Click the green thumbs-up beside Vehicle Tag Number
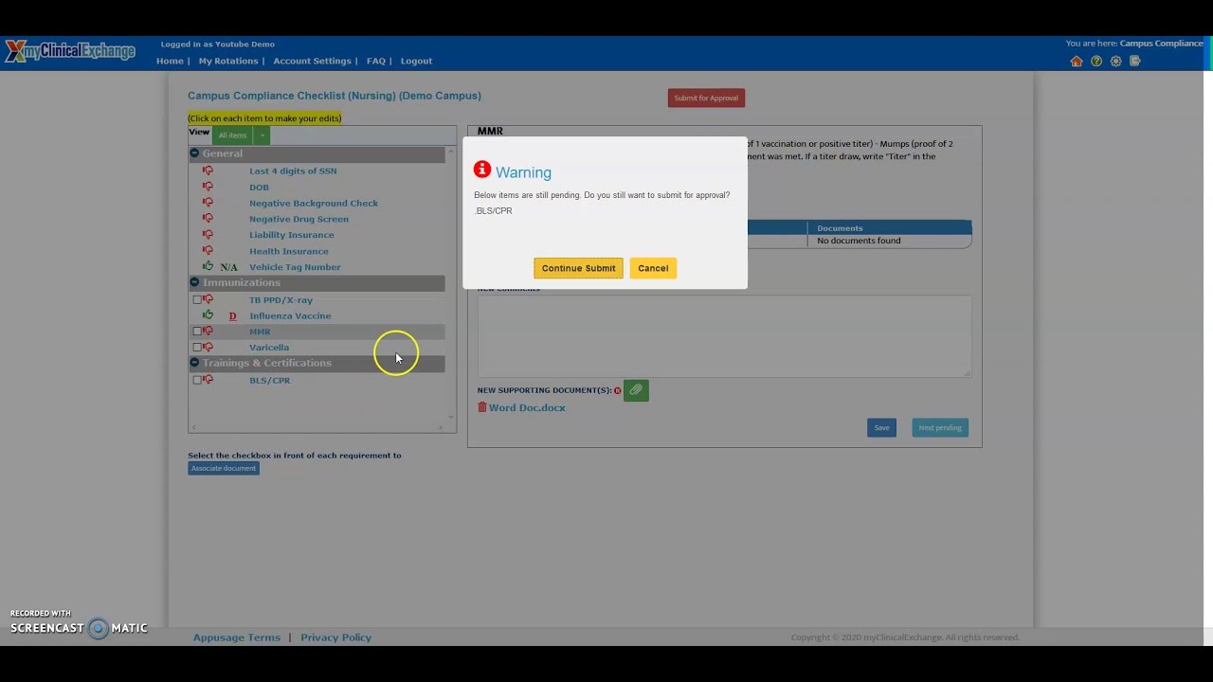This screenshot has height=682, width=1213. [208, 266]
